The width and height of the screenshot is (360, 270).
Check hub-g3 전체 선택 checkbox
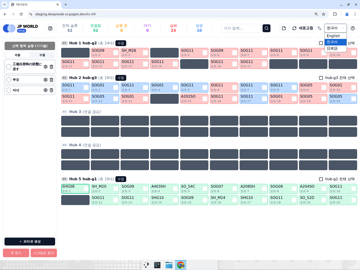tap(321, 78)
